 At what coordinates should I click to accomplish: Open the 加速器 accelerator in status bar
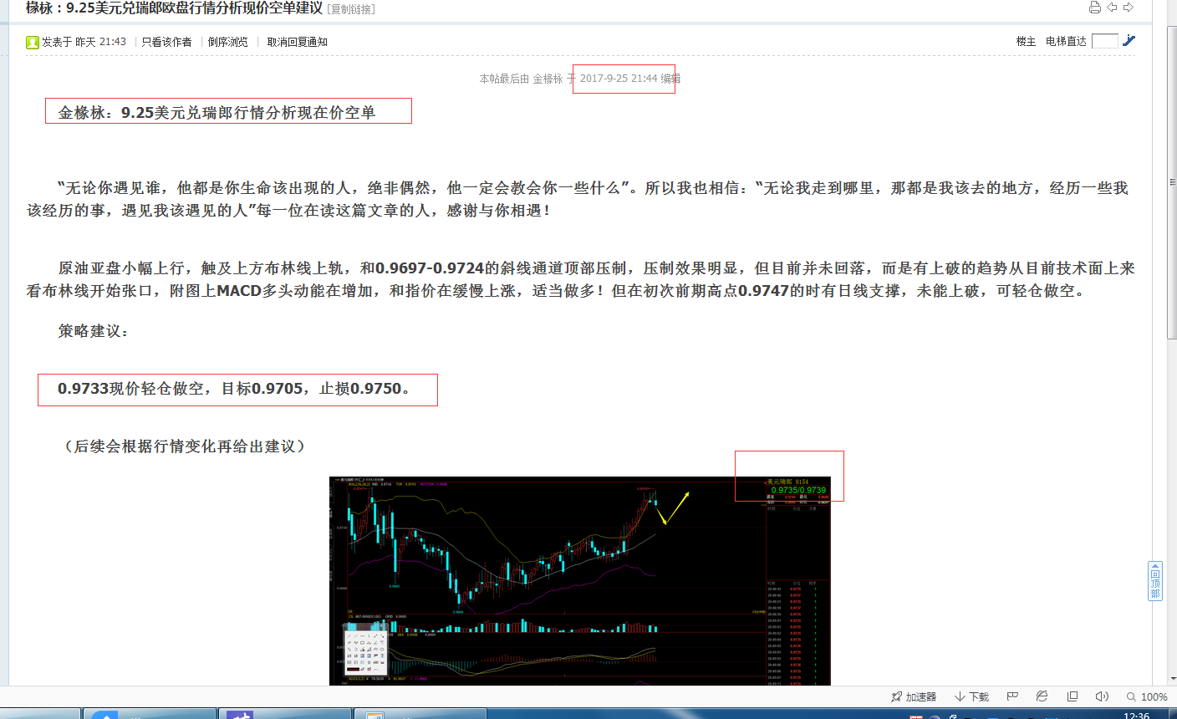914,696
